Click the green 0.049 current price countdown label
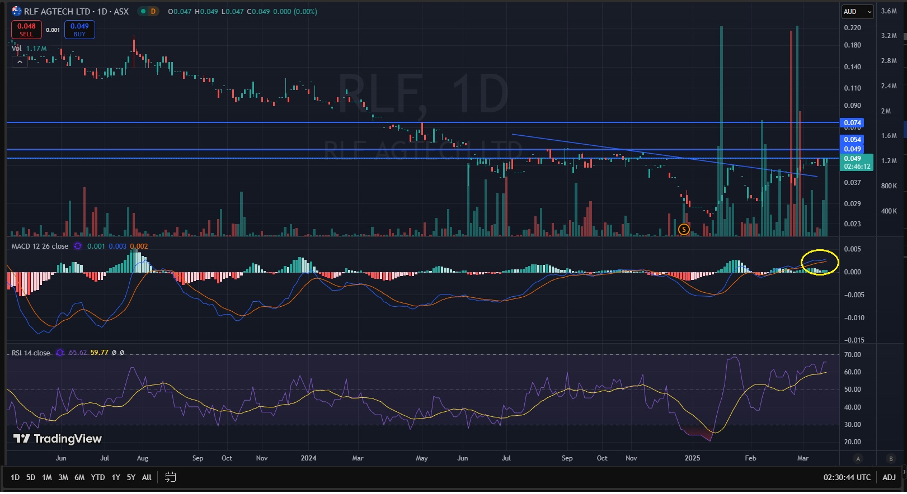Screen dimensions: 907x494 click(857, 163)
